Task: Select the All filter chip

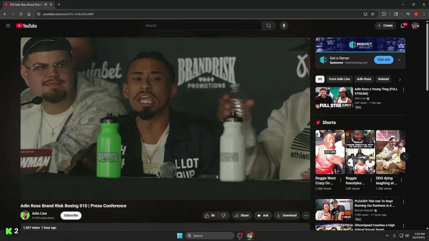Action: point(320,79)
